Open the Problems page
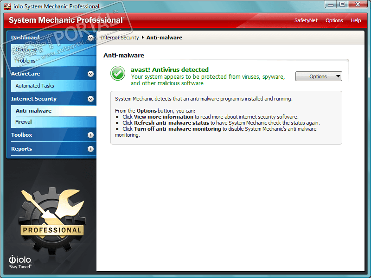The width and height of the screenshot is (371, 278). coord(54,61)
